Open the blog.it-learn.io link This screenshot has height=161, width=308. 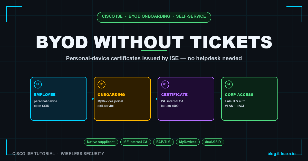(282, 154)
